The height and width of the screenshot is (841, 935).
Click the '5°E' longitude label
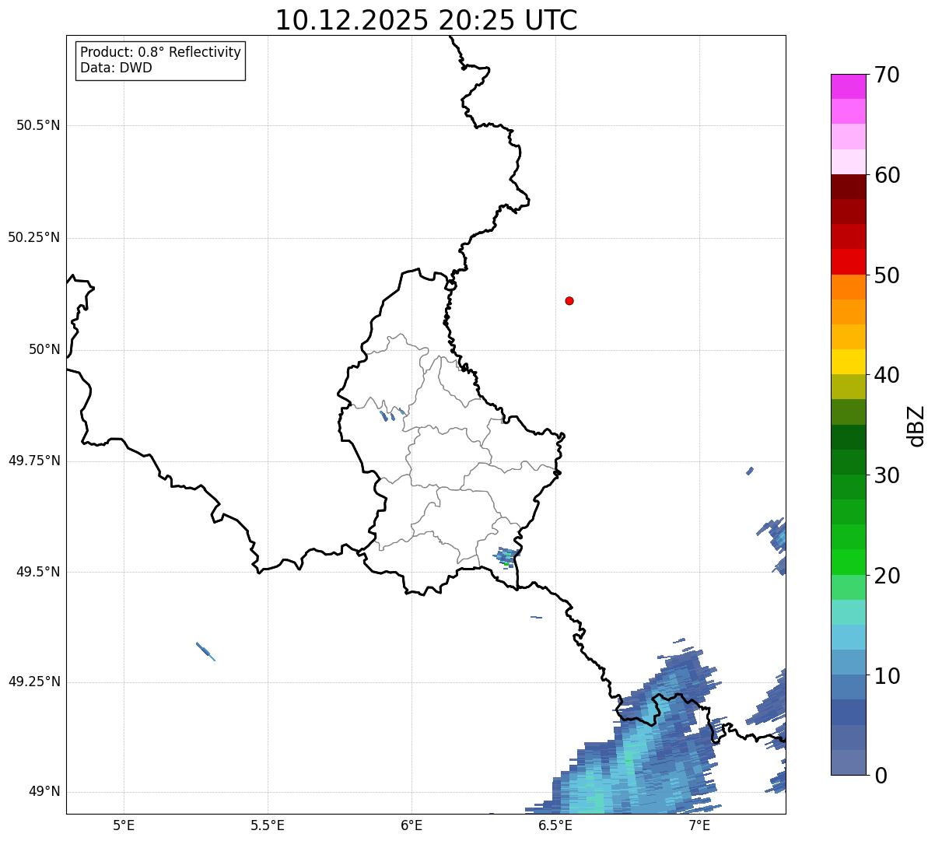(124, 825)
